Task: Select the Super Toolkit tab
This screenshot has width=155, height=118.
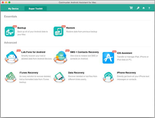Action: pyautogui.click(x=36, y=9)
